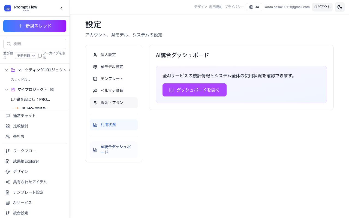Collapse the マーケティングプロジェクト chevron
Viewport: 349px width, 218px height.
7,70
